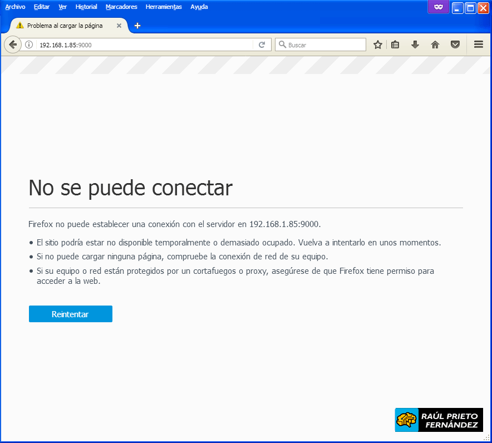Image resolution: width=492 pixels, height=443 pixels.
Task: Save to Pocket icon
Action: pyautogui.click(x=455, y=45)
